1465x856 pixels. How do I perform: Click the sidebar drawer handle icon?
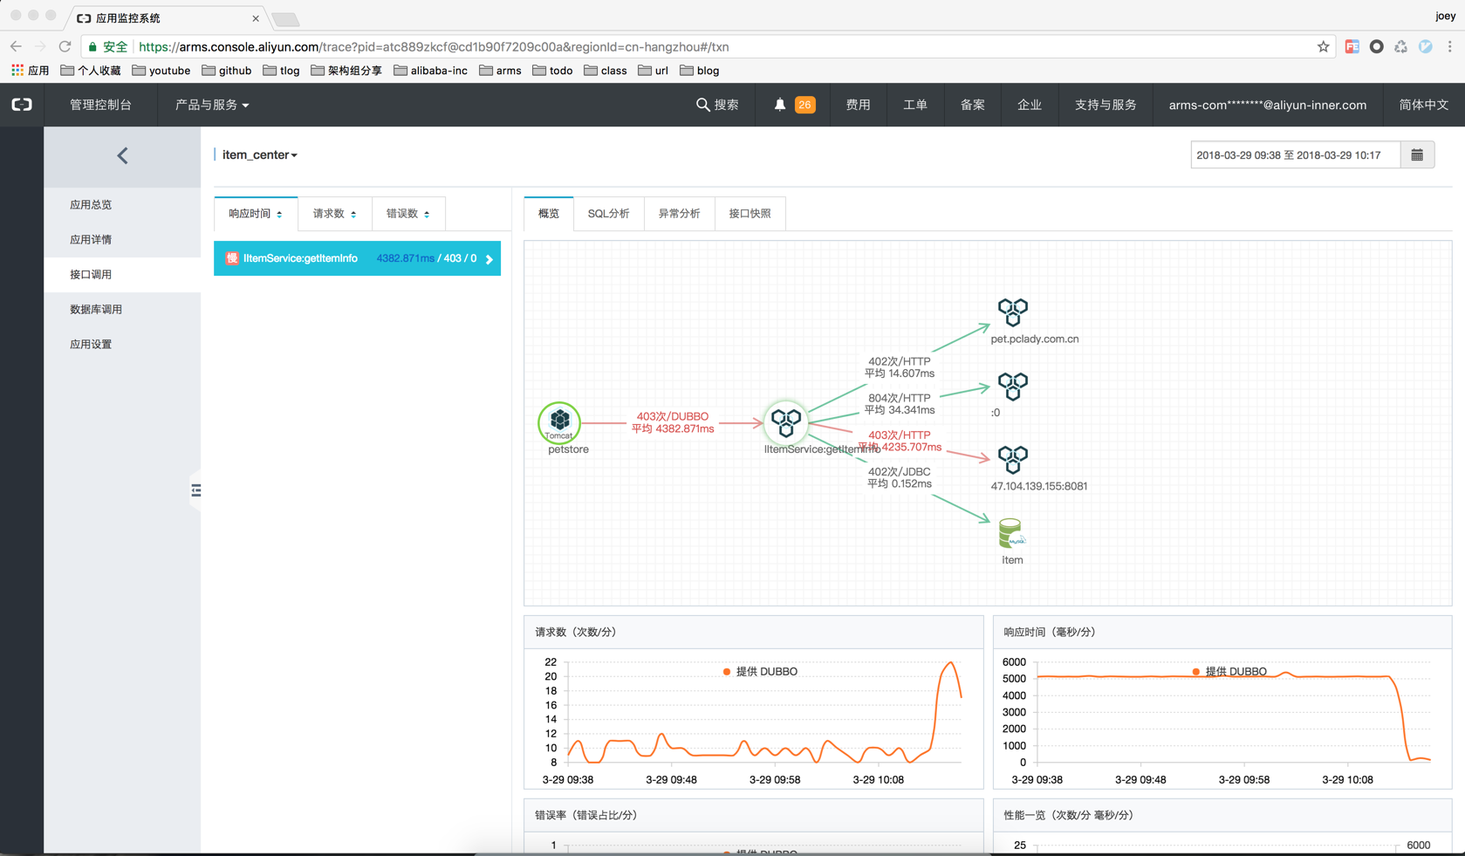pyautogui.click(x=195, y=490)
